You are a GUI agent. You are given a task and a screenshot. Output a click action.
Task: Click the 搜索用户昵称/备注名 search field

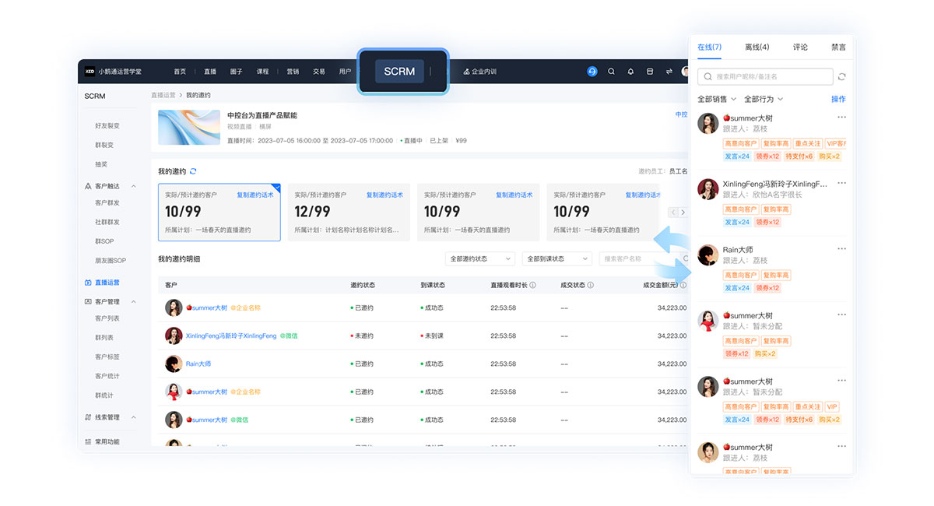[765, 77]
